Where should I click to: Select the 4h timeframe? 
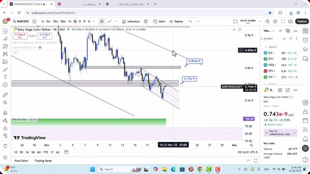tap(75, 21)
